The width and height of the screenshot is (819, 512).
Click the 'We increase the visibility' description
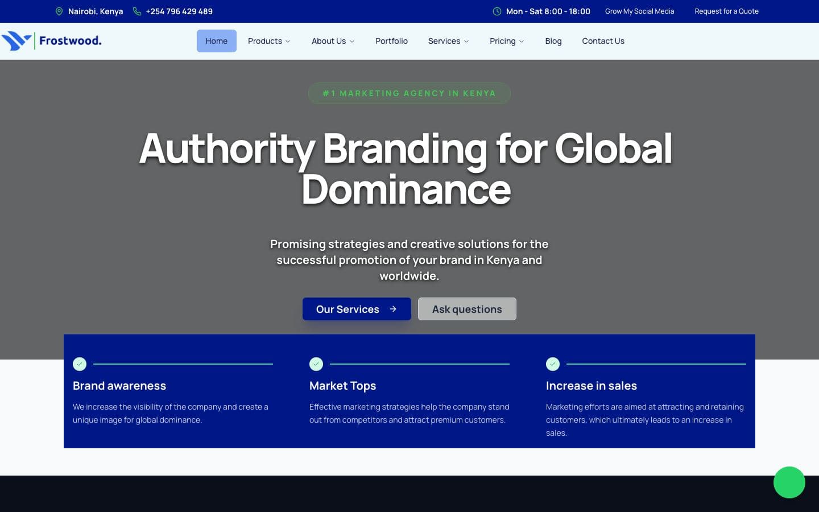pos(171,414)
